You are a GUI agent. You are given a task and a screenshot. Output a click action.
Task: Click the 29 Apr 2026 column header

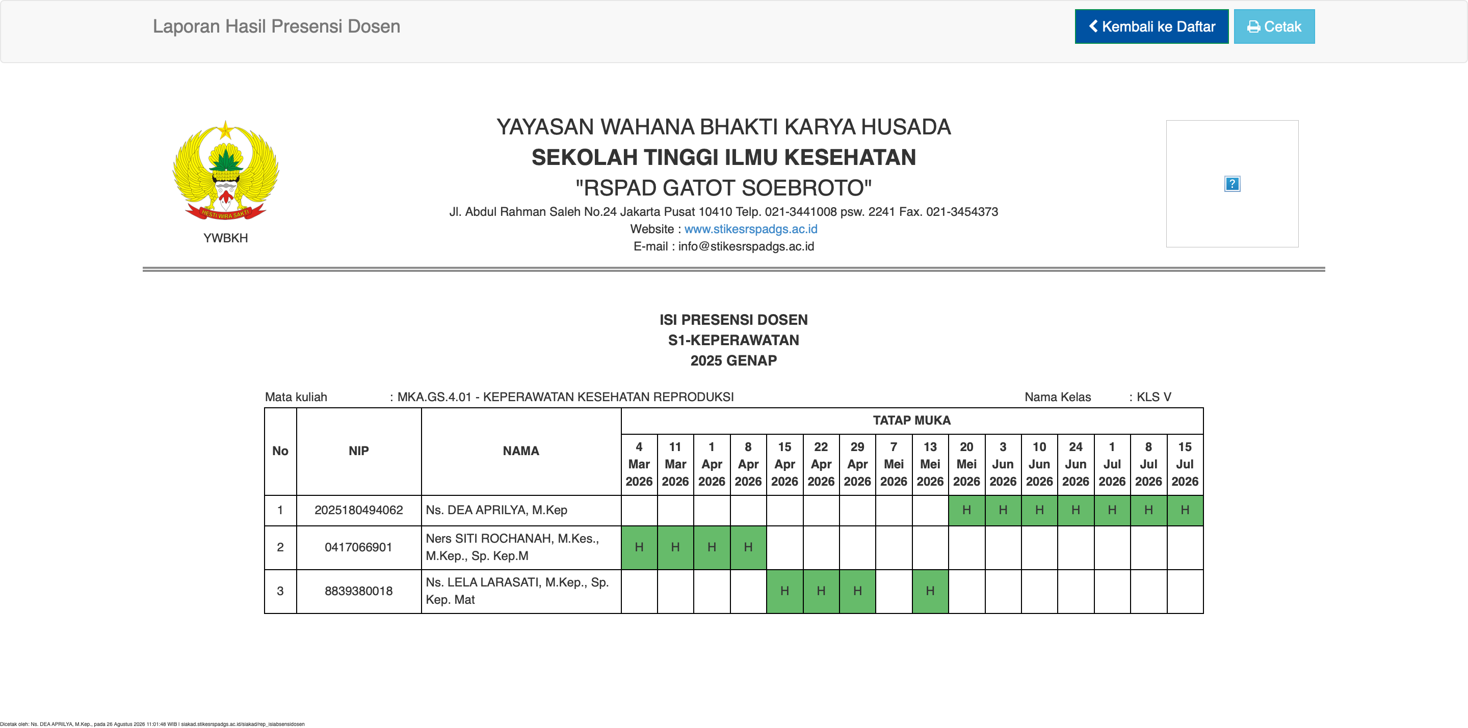857,464
